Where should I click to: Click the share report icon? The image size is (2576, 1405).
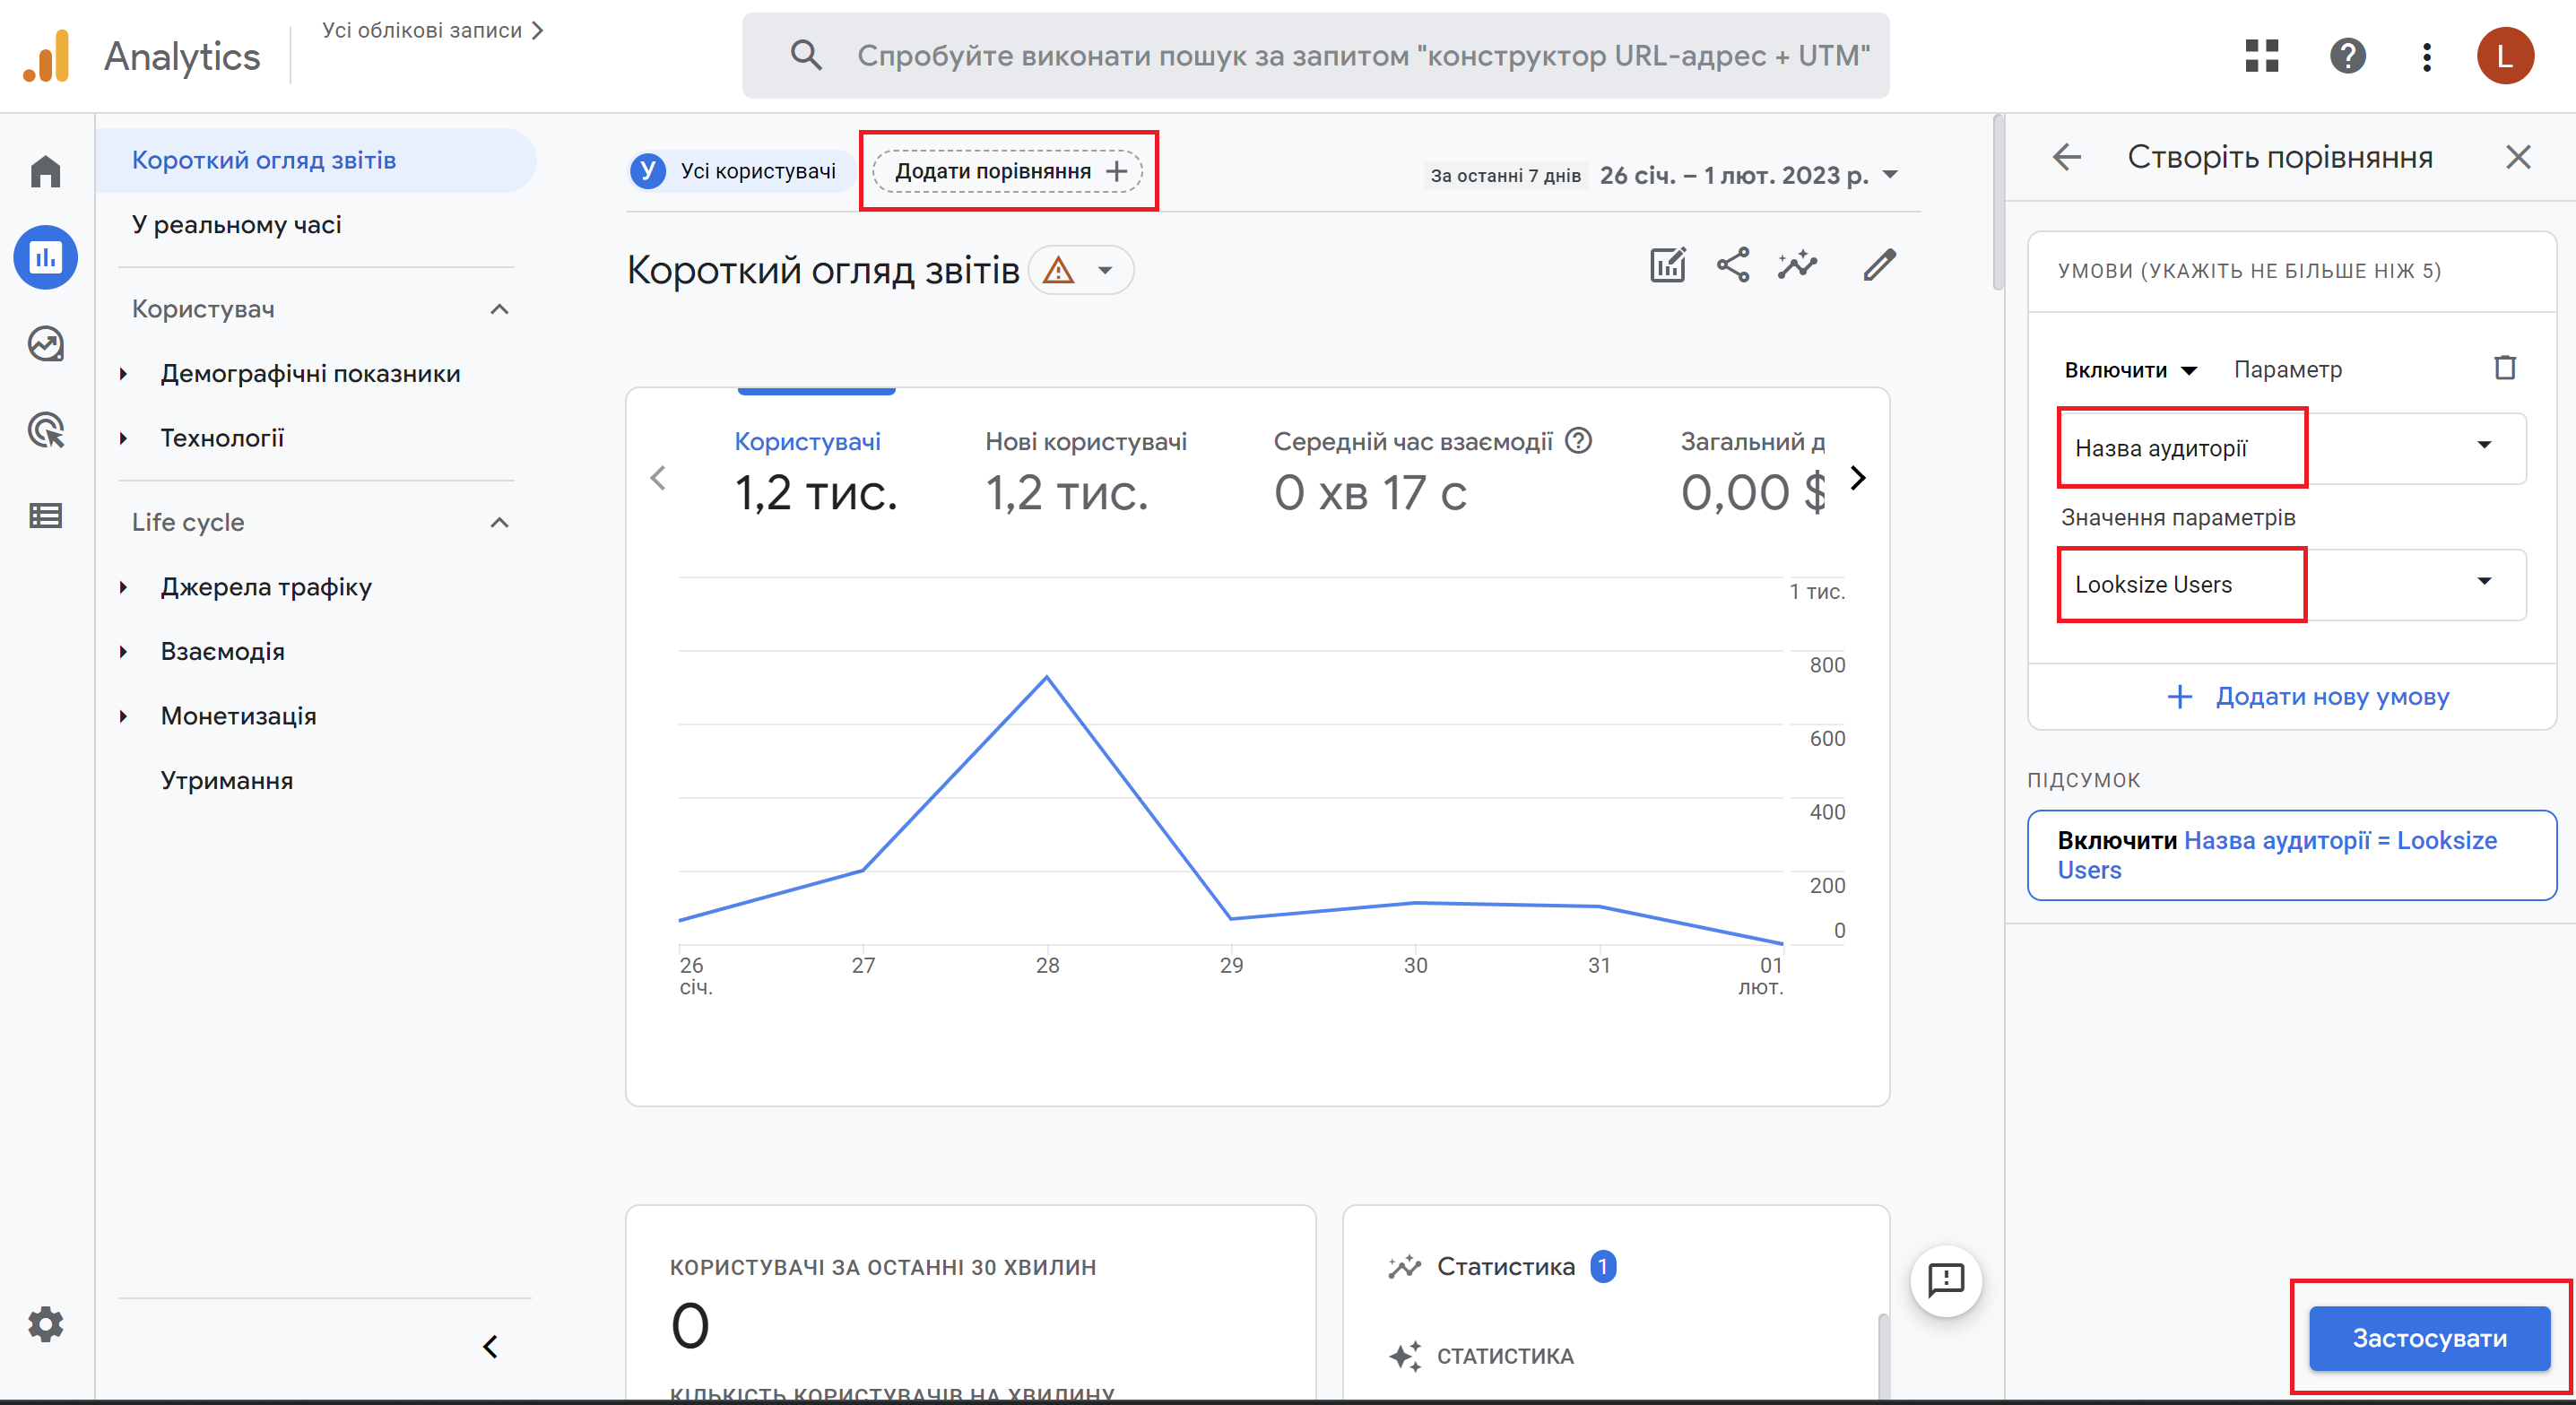[x=1733, y=265]
